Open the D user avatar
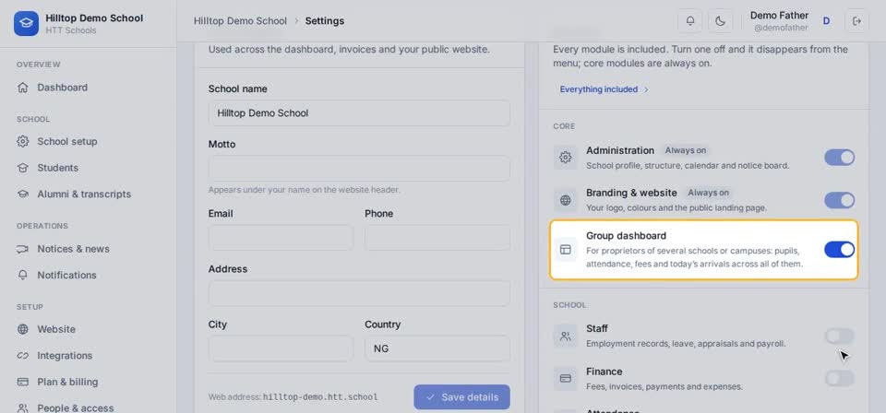The width and height of the screenshot is (886, 413). [826, 21]
